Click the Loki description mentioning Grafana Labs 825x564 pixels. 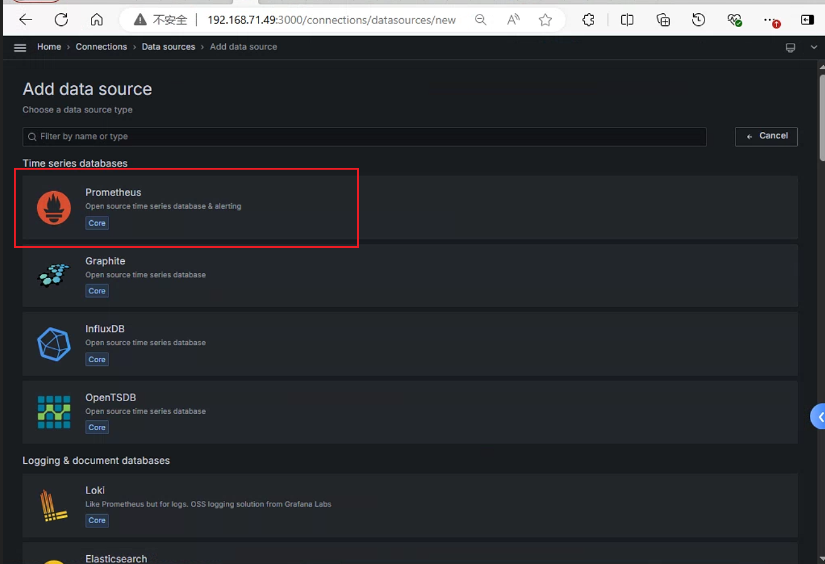(x=209, y=504)
